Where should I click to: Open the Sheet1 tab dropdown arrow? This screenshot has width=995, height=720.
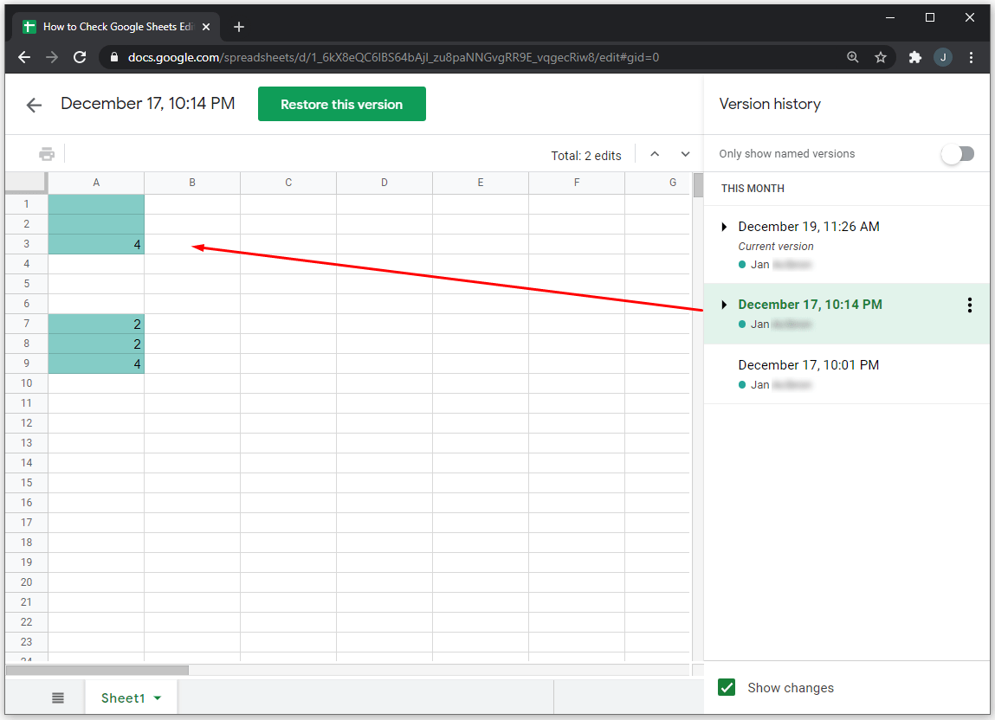pyautogui.click(x=158, y=697)
